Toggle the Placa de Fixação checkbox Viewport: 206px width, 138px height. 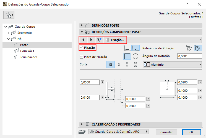coord(81,57)
